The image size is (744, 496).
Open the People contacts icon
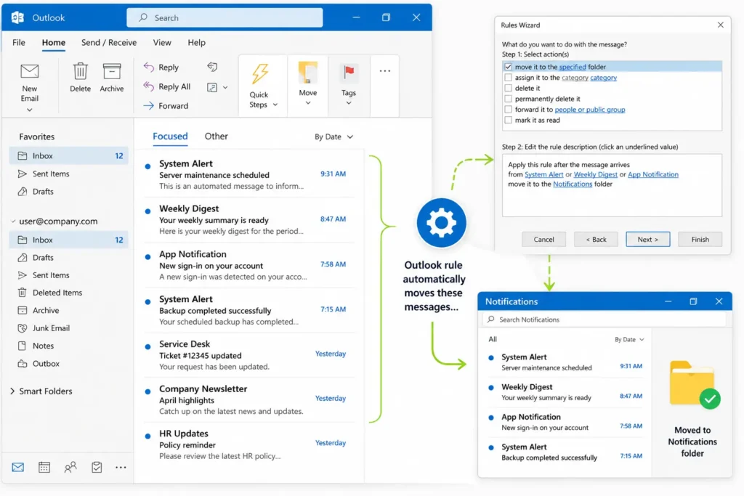70,467
